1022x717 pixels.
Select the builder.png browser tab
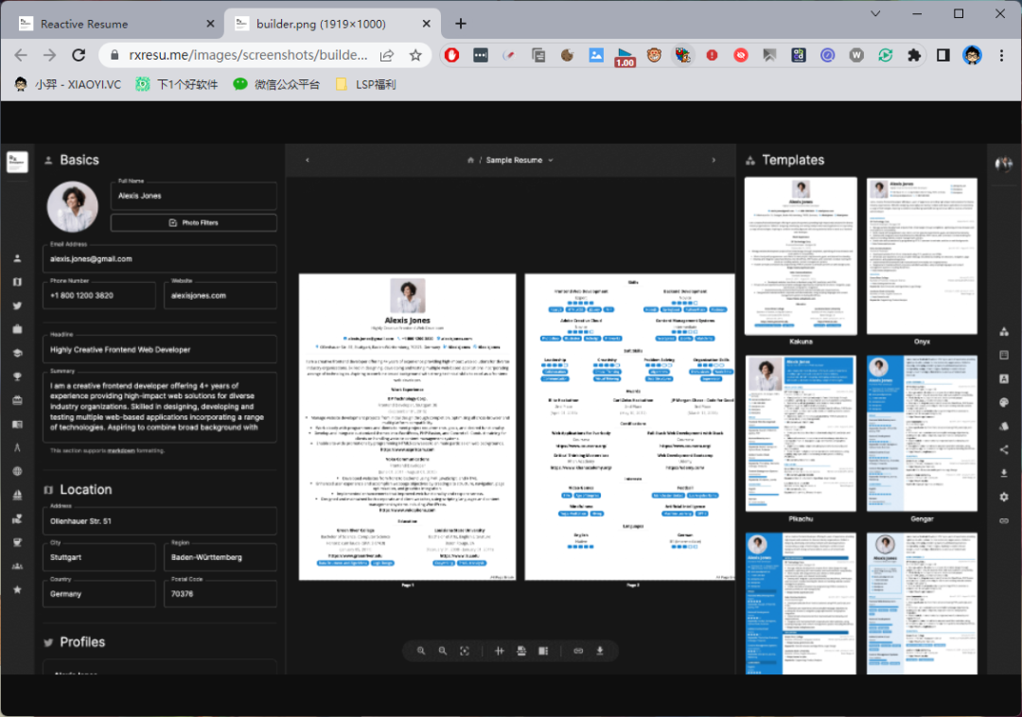click(x=332, y=24)
